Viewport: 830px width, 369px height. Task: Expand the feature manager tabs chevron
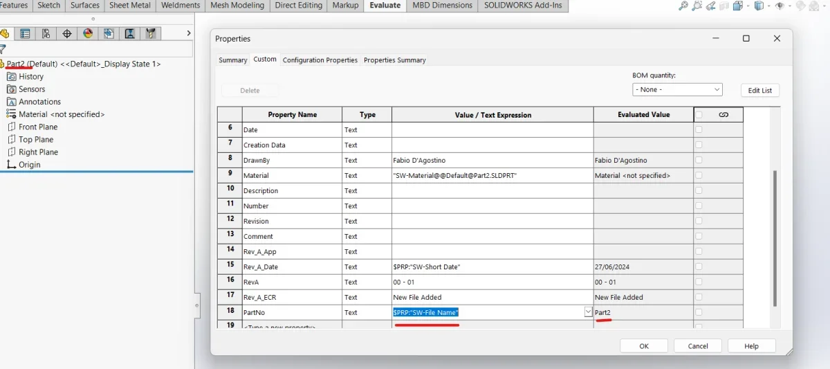[189, 33]
